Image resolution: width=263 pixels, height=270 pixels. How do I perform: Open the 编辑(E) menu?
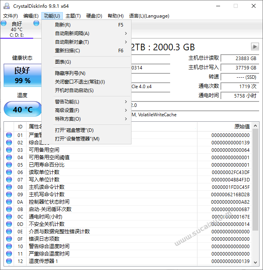(x=31, y=16)
